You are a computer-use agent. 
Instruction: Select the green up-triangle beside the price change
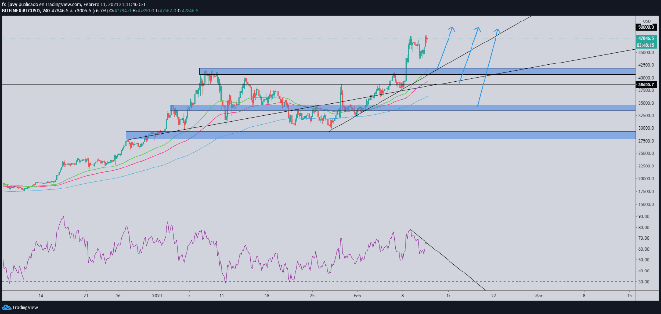71,10
